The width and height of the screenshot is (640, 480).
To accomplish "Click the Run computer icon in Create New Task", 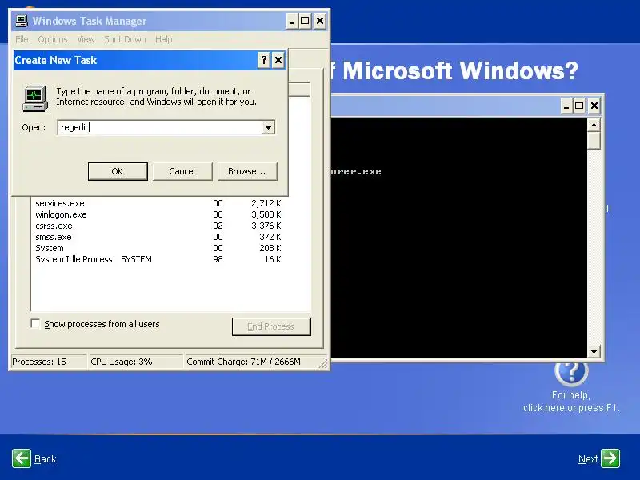I will [x=35, y=98].
